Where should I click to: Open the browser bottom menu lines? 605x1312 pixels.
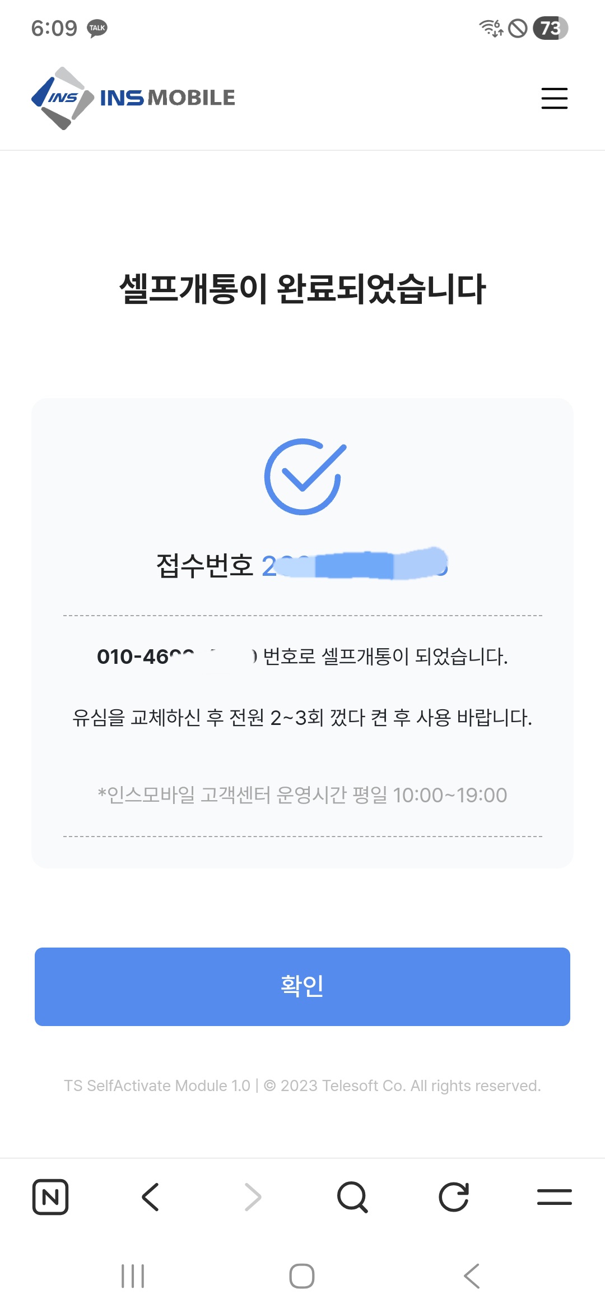(x=554, y=1197)
